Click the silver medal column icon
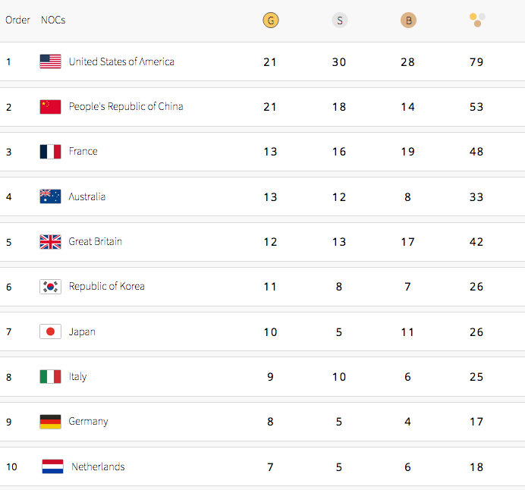This screenshot has height=490, width=525. click(339, 20)
